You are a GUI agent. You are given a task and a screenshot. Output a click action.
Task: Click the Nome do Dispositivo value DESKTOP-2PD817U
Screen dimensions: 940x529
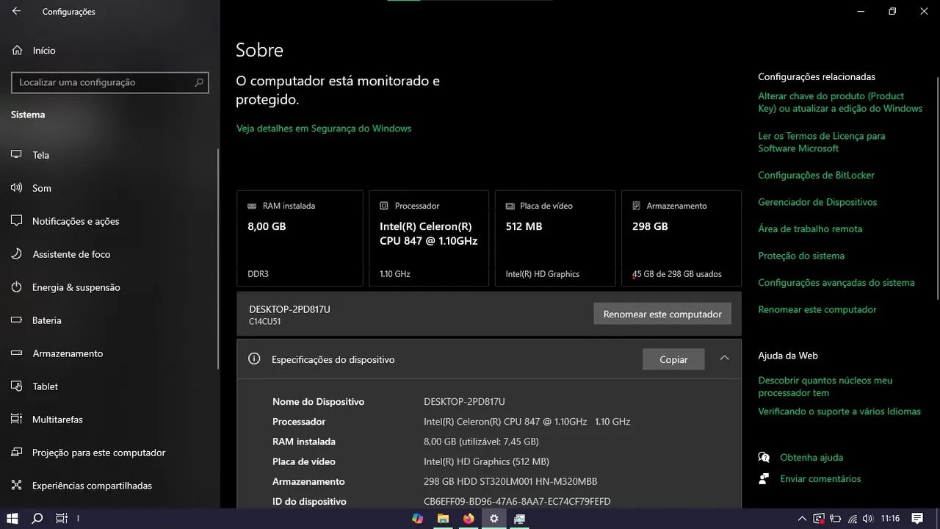464,402
